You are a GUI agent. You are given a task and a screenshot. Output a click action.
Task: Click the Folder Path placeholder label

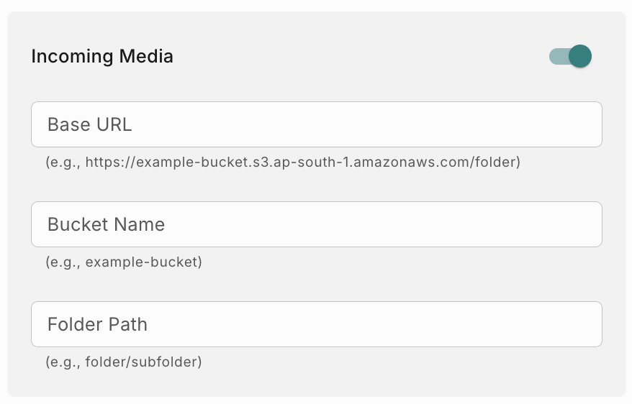point(97,324)
